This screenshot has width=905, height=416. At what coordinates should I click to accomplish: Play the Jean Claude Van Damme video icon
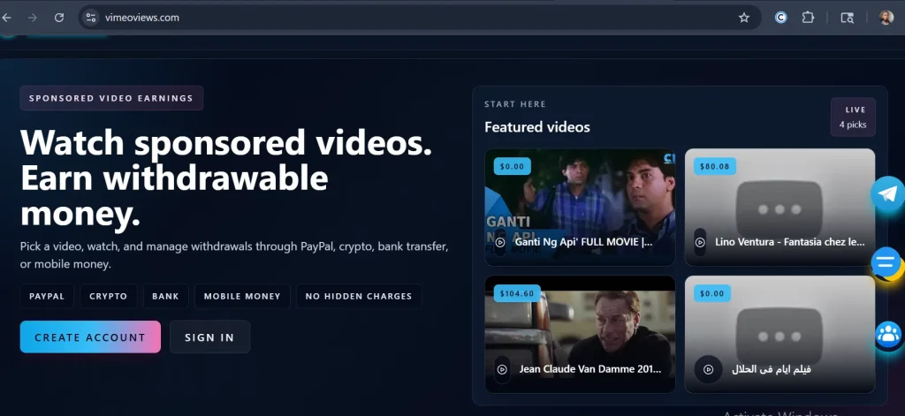pos(502,369)
